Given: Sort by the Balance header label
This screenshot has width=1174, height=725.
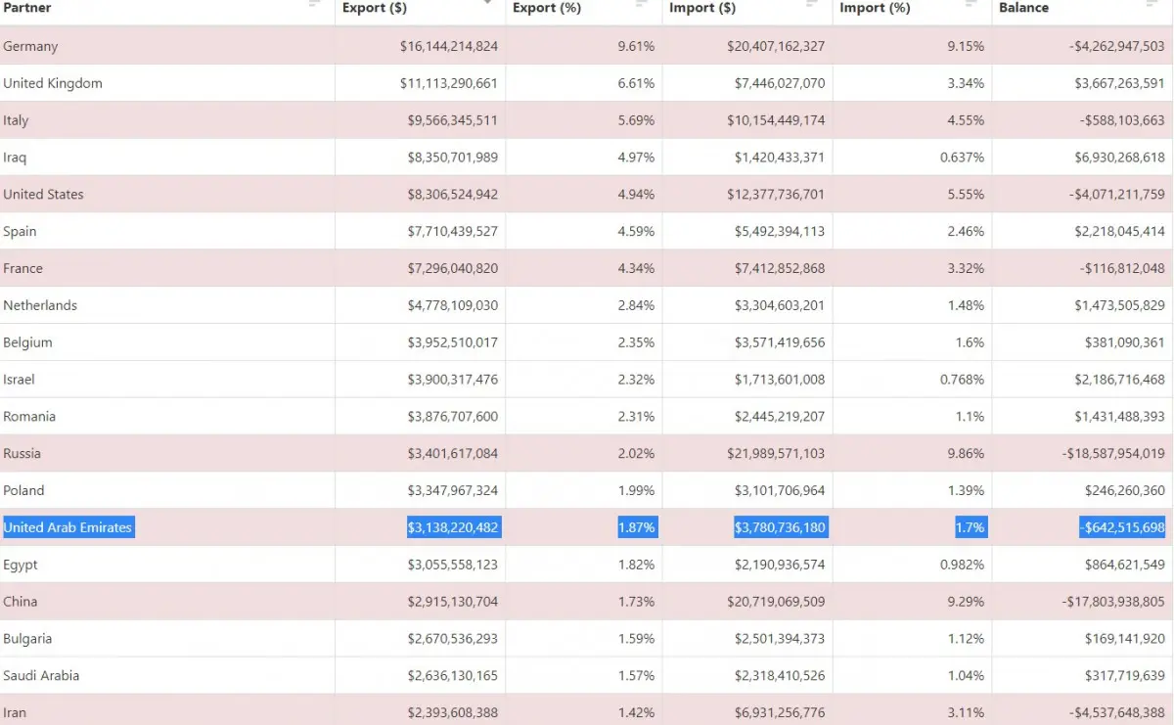Looking at the screenshot, I should [x=1023, y=8].
